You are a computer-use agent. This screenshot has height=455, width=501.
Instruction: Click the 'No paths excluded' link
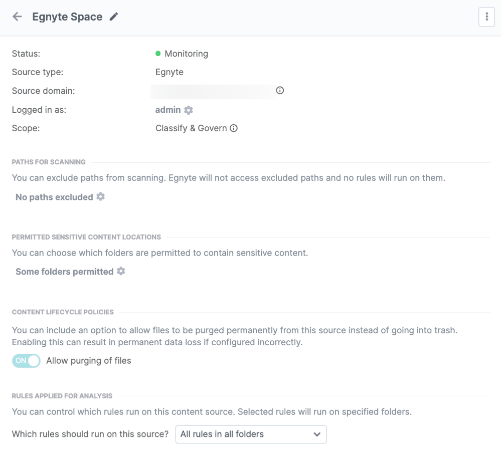click(x=54, y=197)
